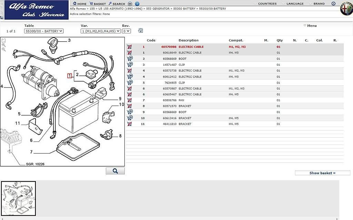Click cart icon for 60806766 PAN
The image size is (353, 220).
click(130, 100)
